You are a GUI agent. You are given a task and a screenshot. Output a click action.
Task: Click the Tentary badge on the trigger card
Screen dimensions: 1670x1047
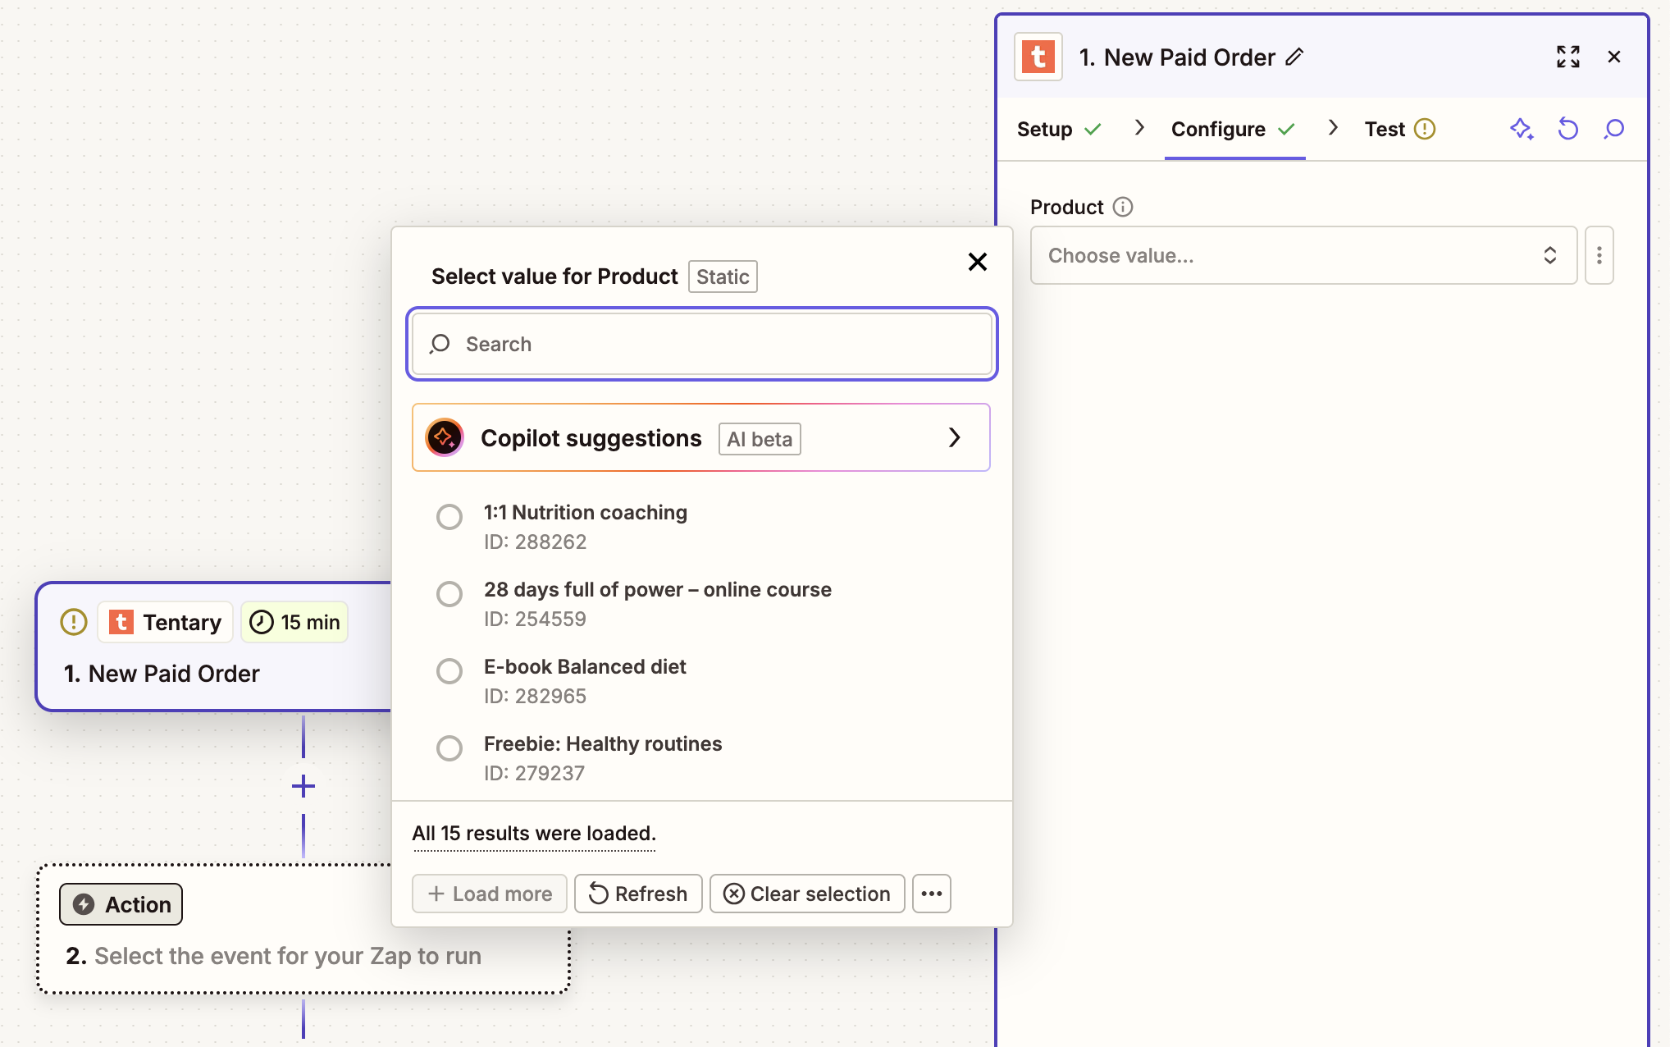pos(166,622)
